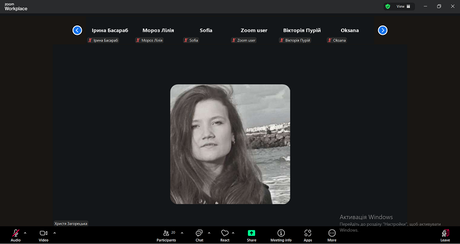Select Ірина Басараб participant tile
Screen dimensions: 460x244
(x=110, y=31)
